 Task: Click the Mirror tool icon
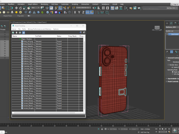click(x=94, y=8)
